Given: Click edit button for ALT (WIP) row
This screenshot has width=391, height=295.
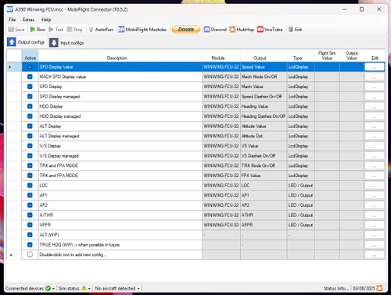Looking at the screenshot, I should [x=375, y=235].
